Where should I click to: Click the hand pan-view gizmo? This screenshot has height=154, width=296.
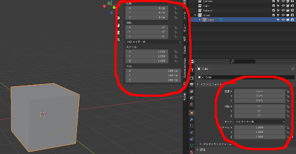point(118,25)
